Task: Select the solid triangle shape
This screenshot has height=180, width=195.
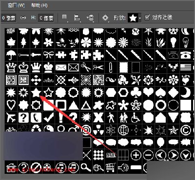Action: click(74, 105)
